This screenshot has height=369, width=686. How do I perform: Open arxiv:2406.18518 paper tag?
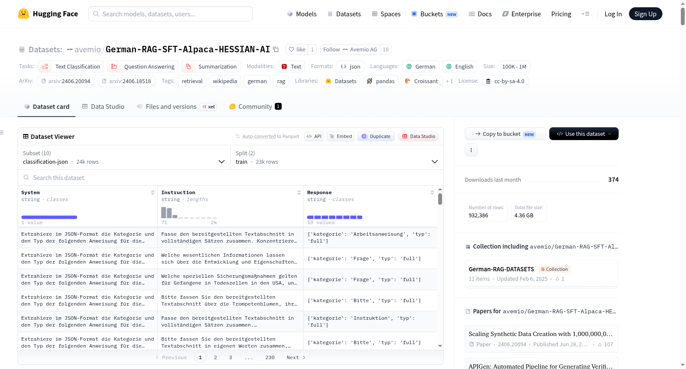126,81
